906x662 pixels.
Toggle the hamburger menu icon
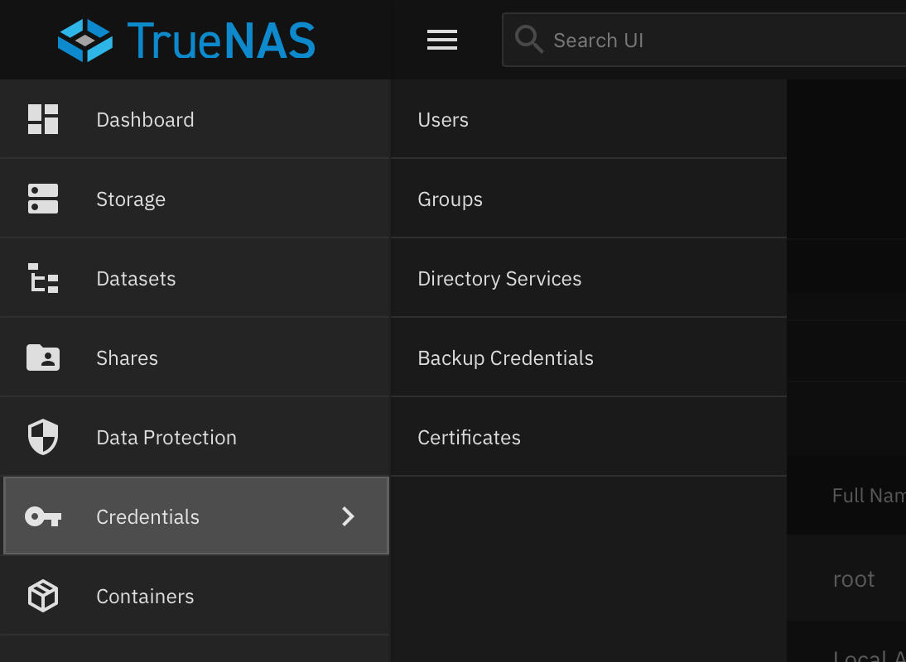[442, 40]
